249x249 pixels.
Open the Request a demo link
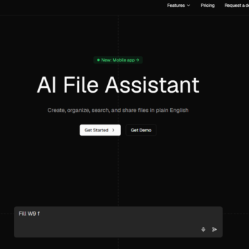tap(237, 6)
